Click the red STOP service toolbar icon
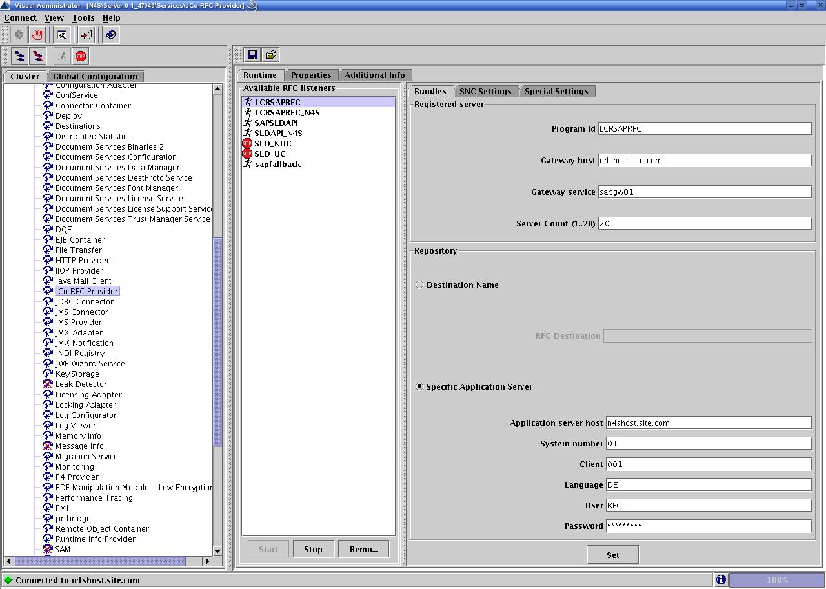The image size is (826, 589). pyautogui.click(x=81, y=56)
